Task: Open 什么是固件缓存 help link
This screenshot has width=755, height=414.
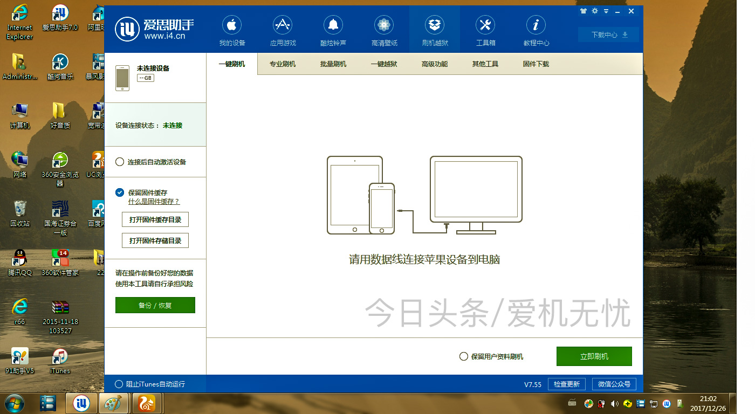Action: click(153, 202)
